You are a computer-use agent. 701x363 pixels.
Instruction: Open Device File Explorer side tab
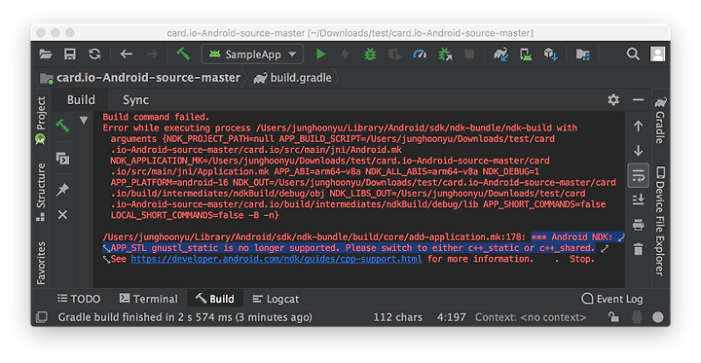click(660, 221)
